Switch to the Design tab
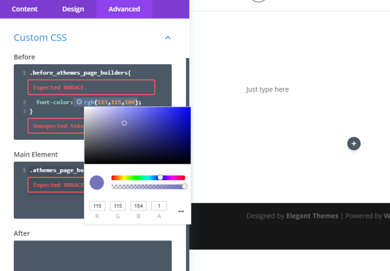The width and height of the screenshot is (390, 271). coord(73,9)
